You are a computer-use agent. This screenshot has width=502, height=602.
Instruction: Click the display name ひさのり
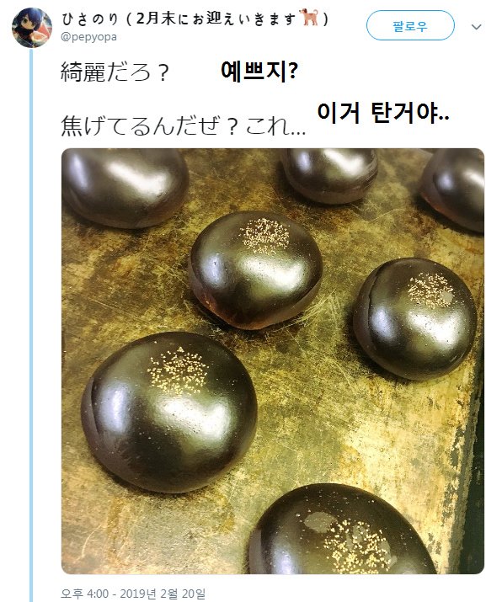click(90, 19)
